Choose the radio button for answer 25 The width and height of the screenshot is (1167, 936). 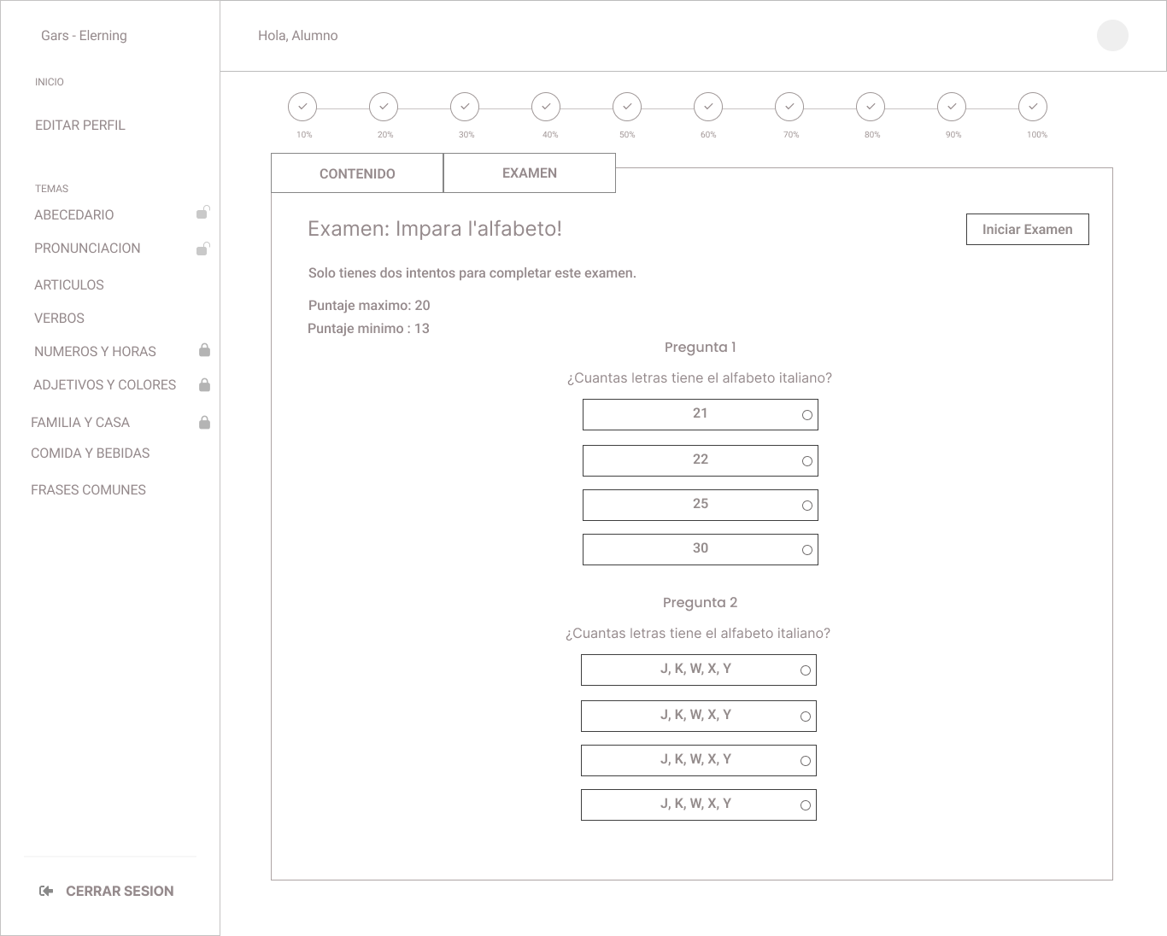(806, 506)
